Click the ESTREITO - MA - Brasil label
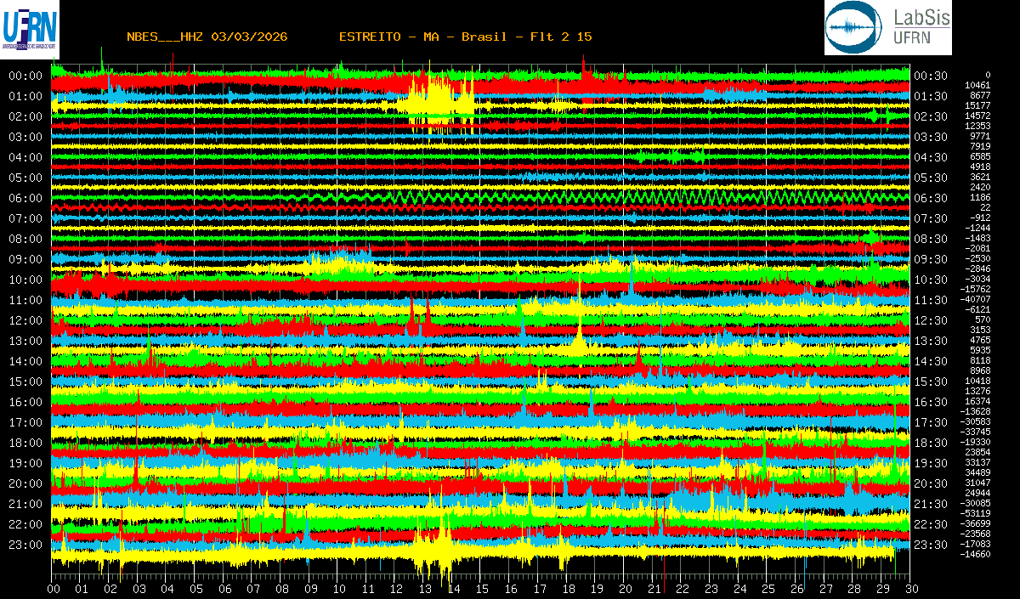Screen dimensions: 1020x599 (x=422, y=37)
